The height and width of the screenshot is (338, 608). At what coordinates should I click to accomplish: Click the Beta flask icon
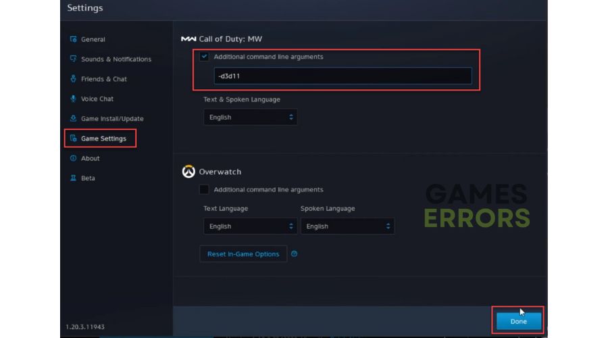point(73,178)
